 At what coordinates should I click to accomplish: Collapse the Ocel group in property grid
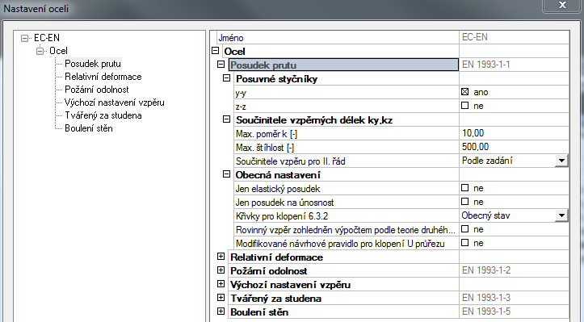[216, 51]
